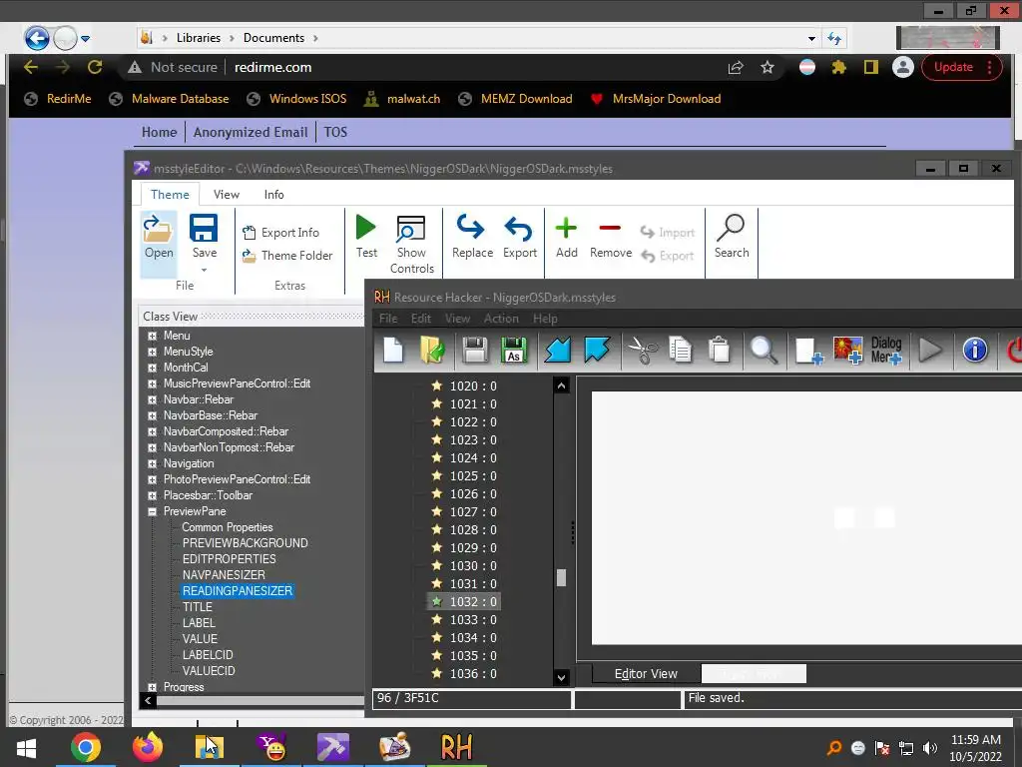The height and width of the screenshot is (767, 1022).
Task: Switch to the View ribbon tab in msstyleEditor
Action: (227, 195)
